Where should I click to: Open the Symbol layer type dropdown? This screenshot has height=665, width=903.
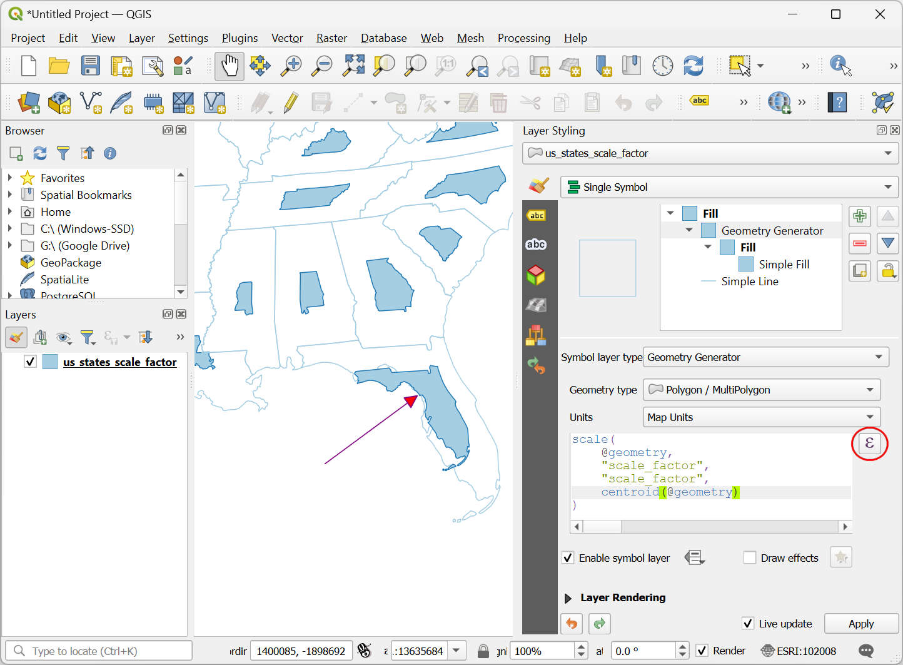765,357
